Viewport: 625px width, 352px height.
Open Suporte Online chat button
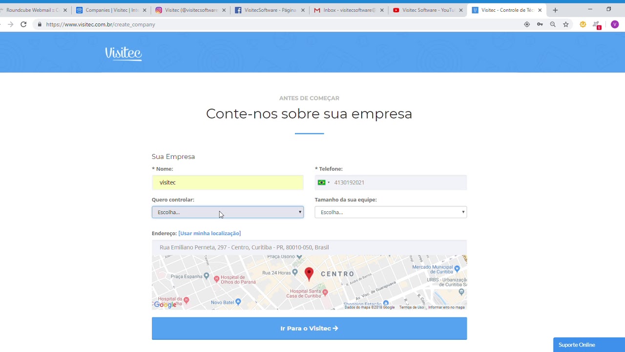(589, 345)
